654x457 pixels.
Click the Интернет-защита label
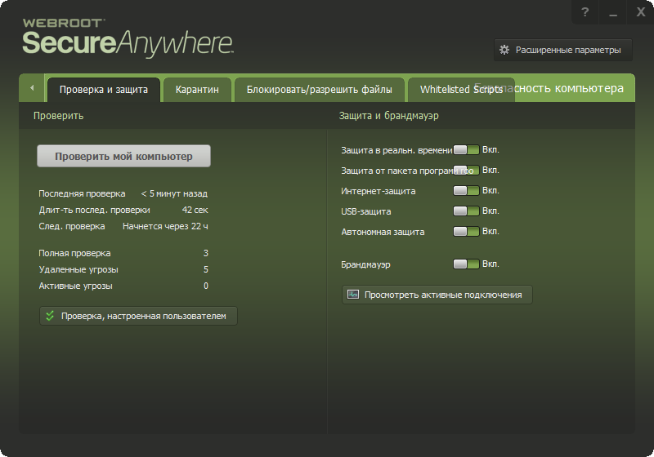[378, 191]
